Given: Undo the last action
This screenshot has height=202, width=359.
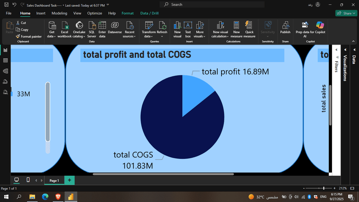Looking at the screenshot, I should [14, 5].
